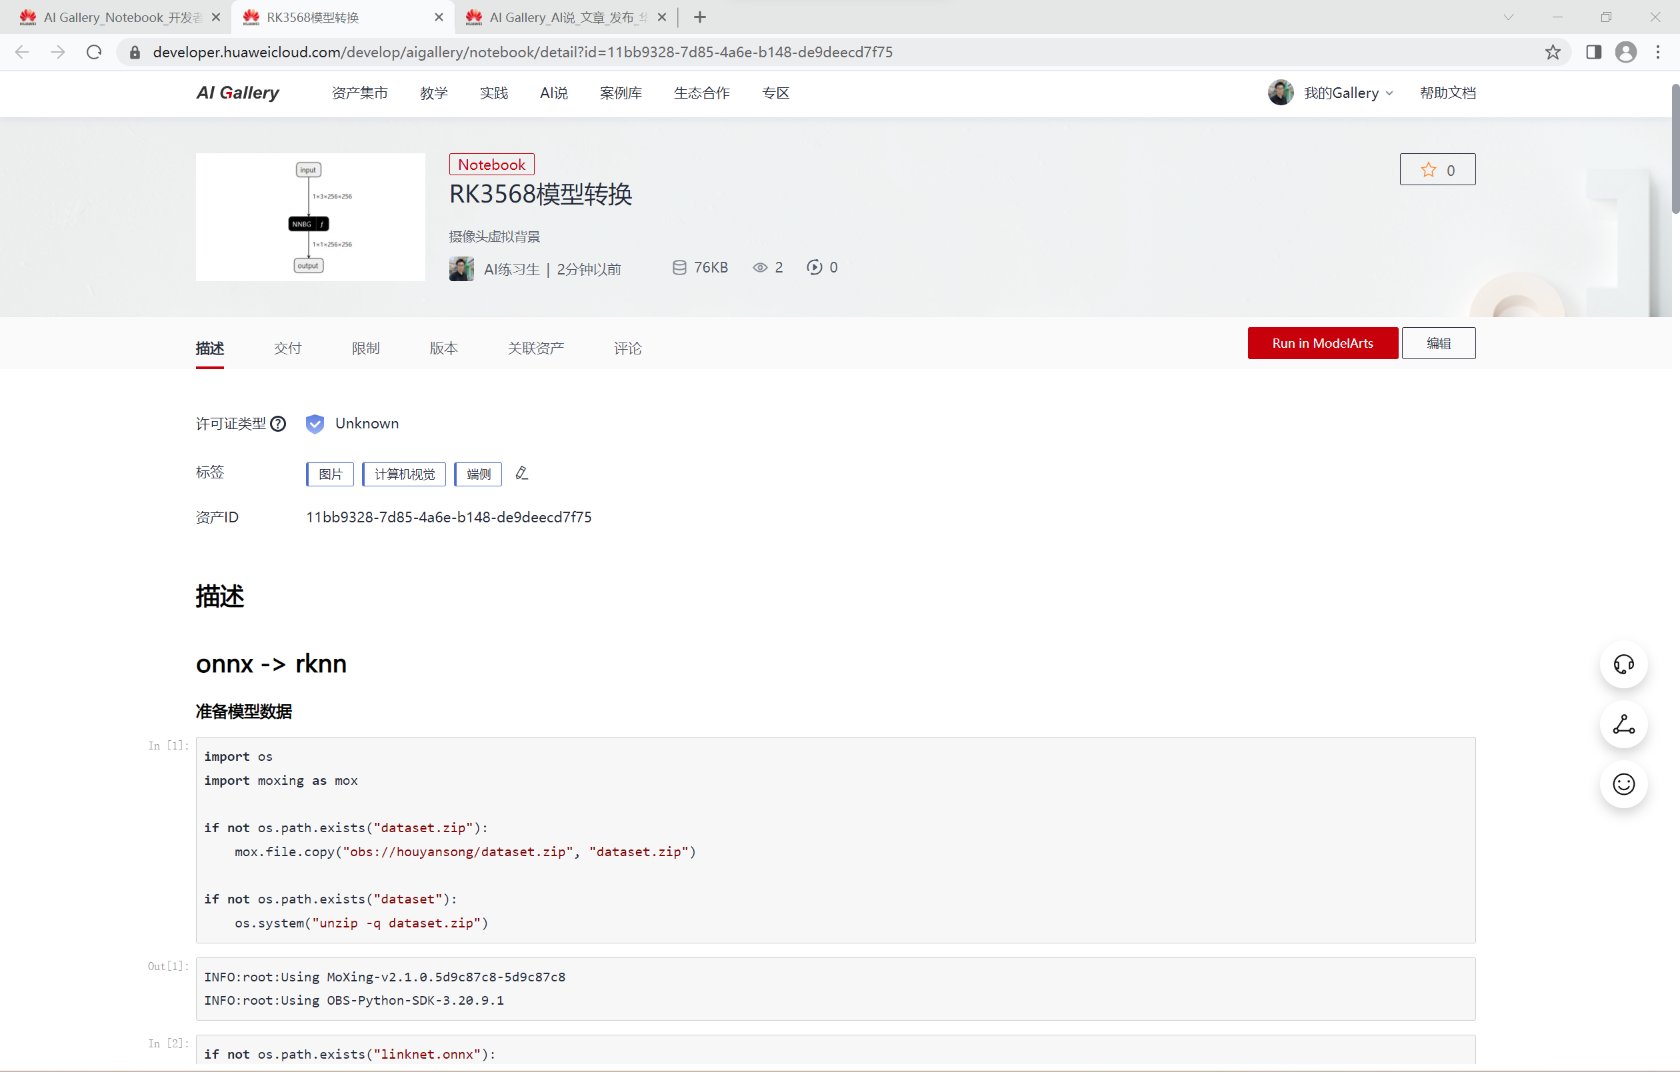Reload the page with the refresh icon
The width and height of the screenshot is (1680, 1072).
(94, 53)
